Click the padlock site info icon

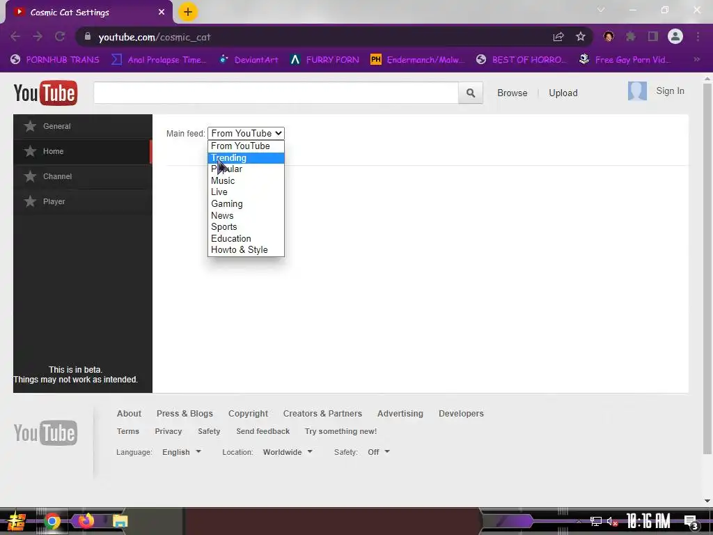tap(88, 36)
